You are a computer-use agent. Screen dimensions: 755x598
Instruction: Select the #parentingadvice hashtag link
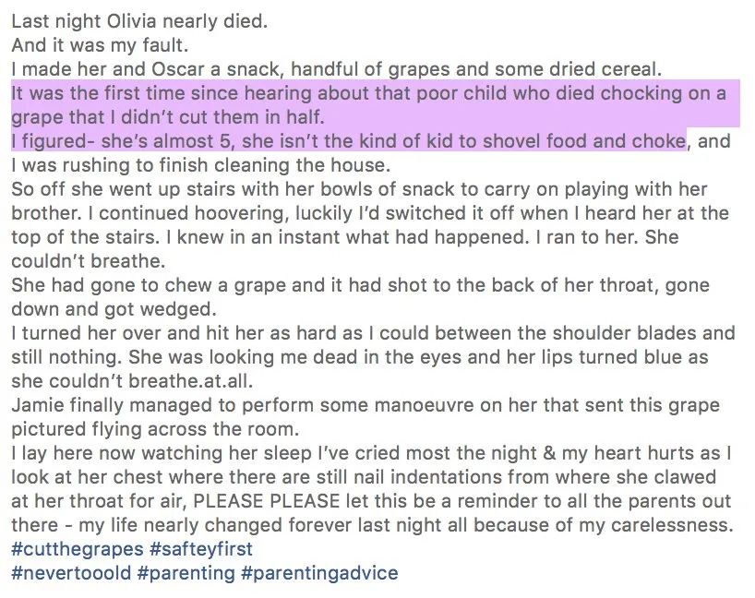(x=319, y=573)
